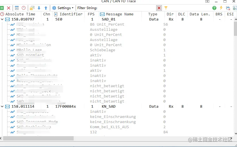Click the Dir column header

point(170,14)
